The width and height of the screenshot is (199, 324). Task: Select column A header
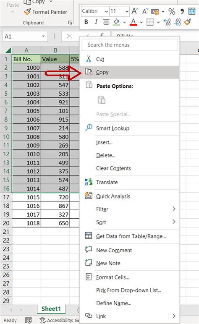click(x=26, y=50)
